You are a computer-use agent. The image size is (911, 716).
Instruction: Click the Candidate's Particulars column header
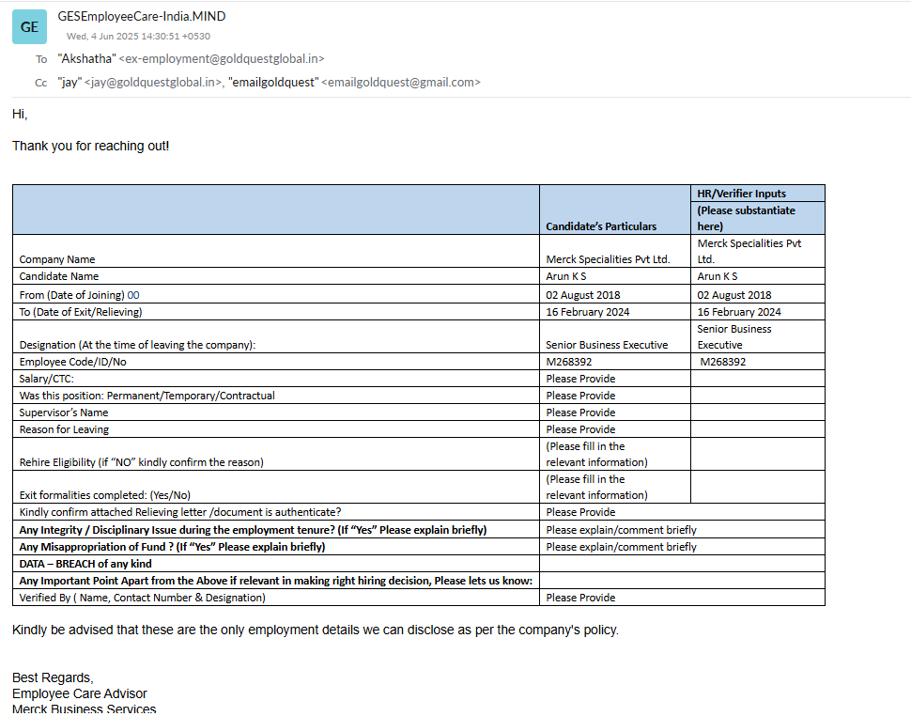pos(601,226)
